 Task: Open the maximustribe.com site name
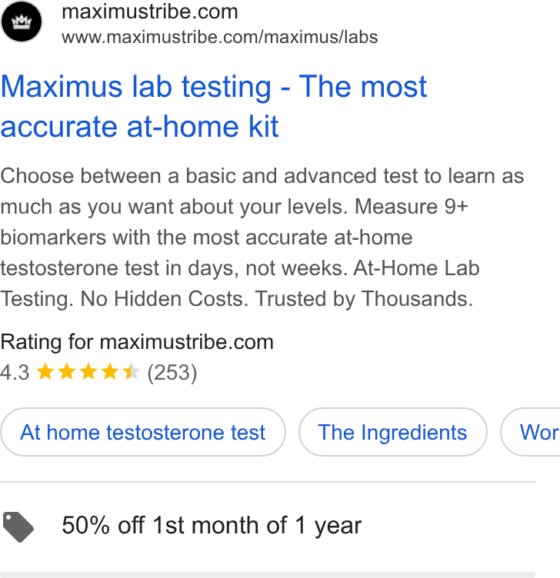click(x=150, y=12)
